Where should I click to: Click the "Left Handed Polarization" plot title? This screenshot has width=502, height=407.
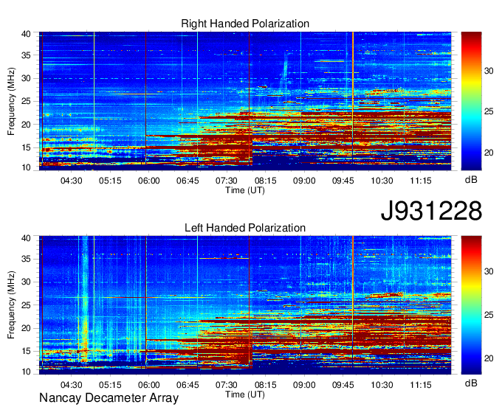[245, 228]
